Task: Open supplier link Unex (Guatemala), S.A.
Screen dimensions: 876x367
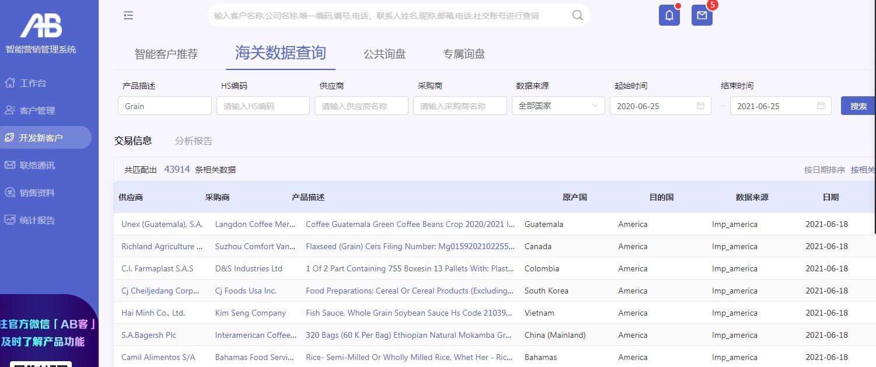Action: point(162,224)
